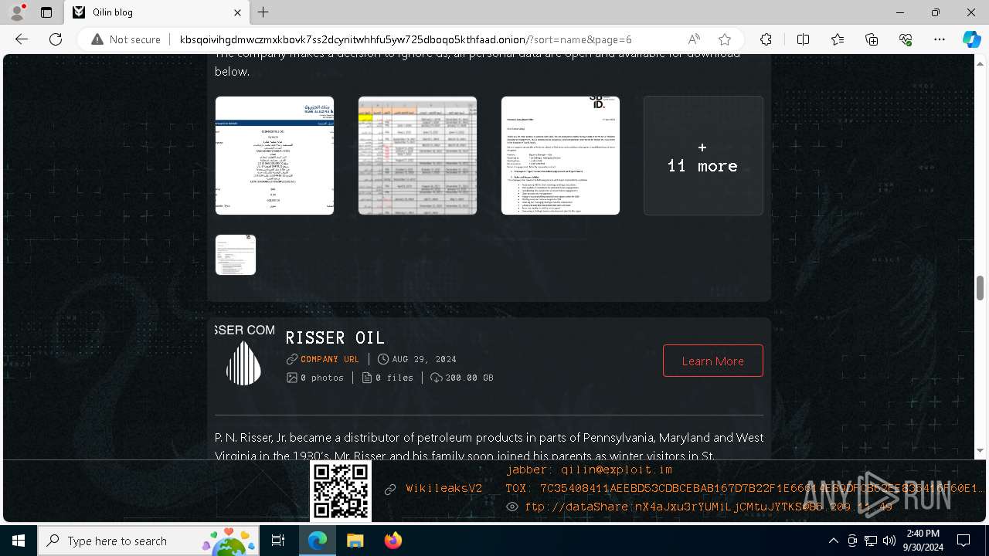The width and height of the screenshot is (989, 556).
Task: Open the Collections icon
Action: (x=872, y=39)
